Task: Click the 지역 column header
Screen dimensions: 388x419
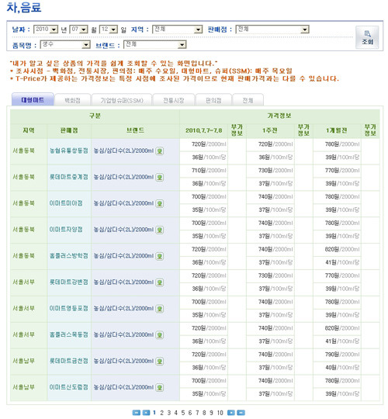Action: pos(29,130)
